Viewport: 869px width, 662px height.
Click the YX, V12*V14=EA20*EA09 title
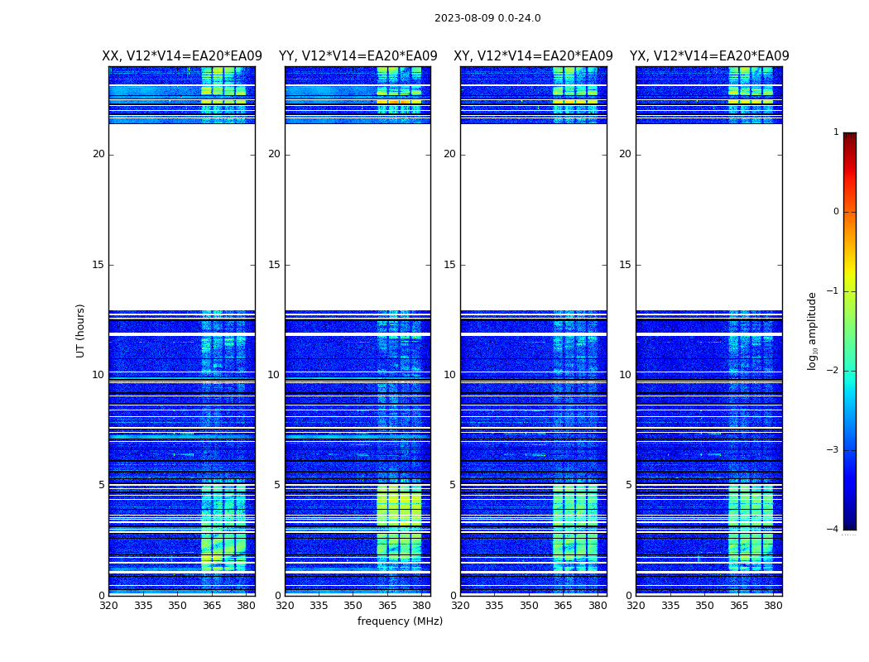click(x=709, y=56)
